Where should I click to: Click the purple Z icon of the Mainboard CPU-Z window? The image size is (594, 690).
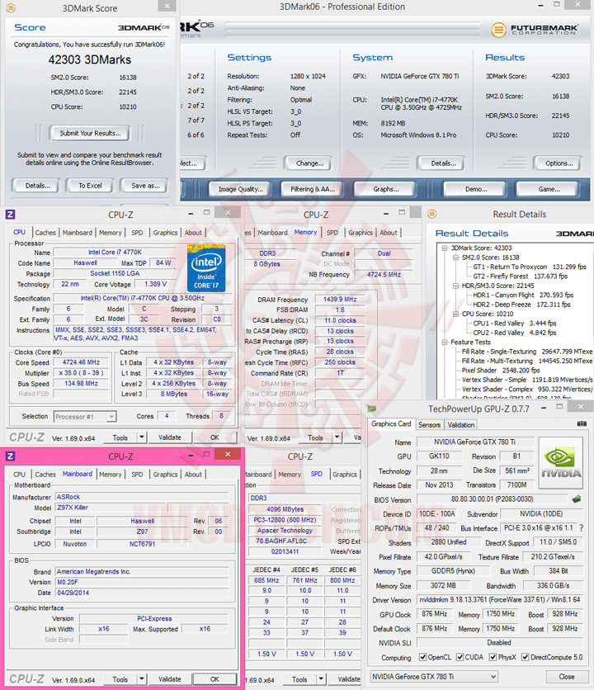11,456
